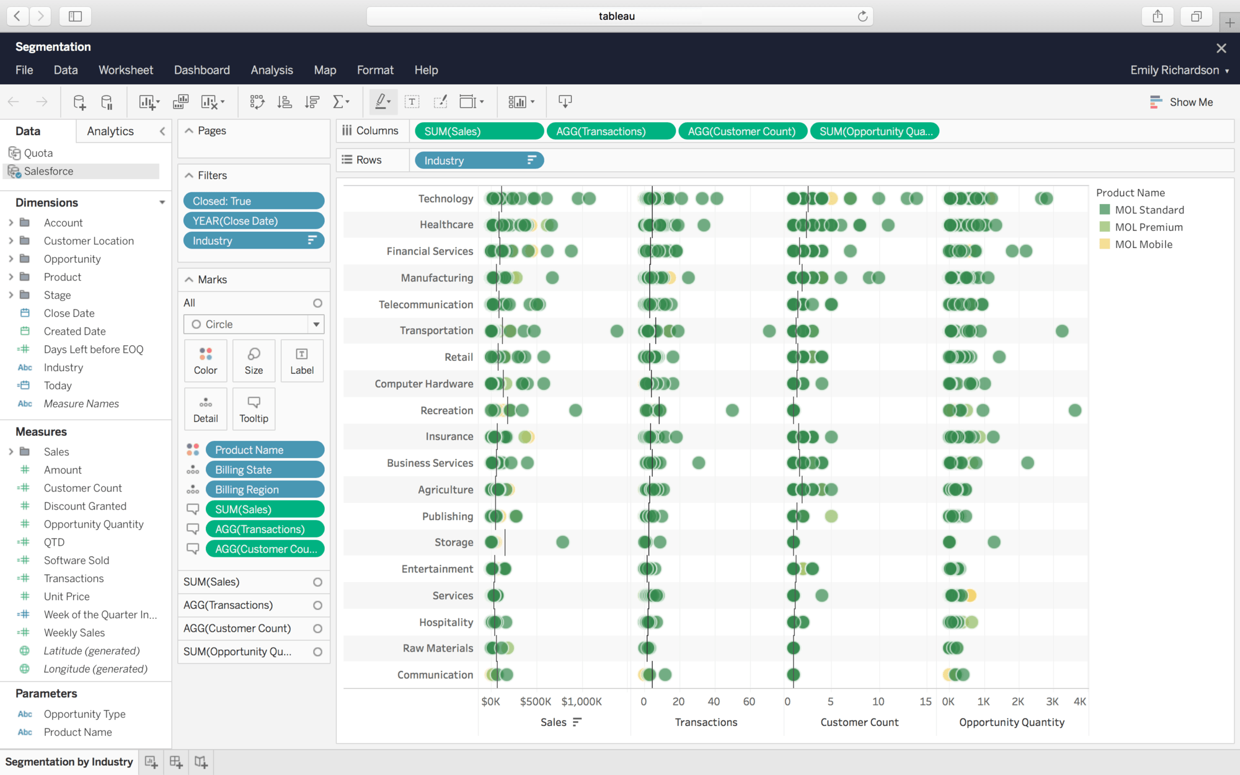This screenshot has height=775, width=1240.
Task: Select the AGG(Customer Count) marks card circle
Action: 317,629
